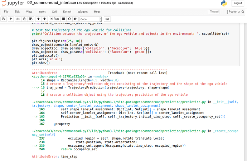
Task: Click the save and checkpoint icon
Action: (4, 19)
